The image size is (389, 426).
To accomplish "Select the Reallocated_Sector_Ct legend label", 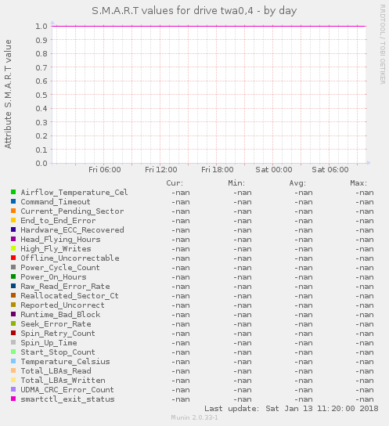I will click(70, 295).
